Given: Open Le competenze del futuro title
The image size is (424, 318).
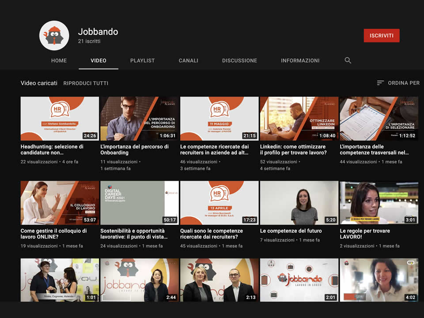Looking at the screenshot, I should pyautogui.click(x=291, y=231).
